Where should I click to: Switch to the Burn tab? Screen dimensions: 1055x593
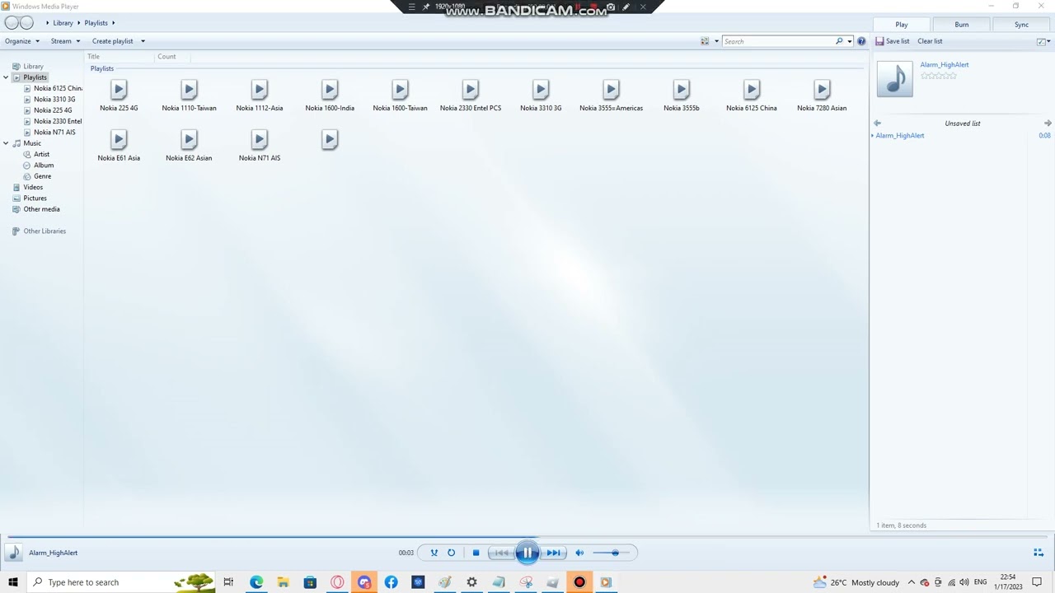962,25
